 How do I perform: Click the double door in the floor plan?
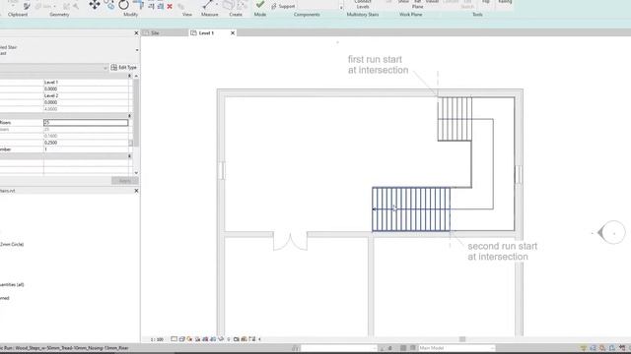click(x=290, y=240)
